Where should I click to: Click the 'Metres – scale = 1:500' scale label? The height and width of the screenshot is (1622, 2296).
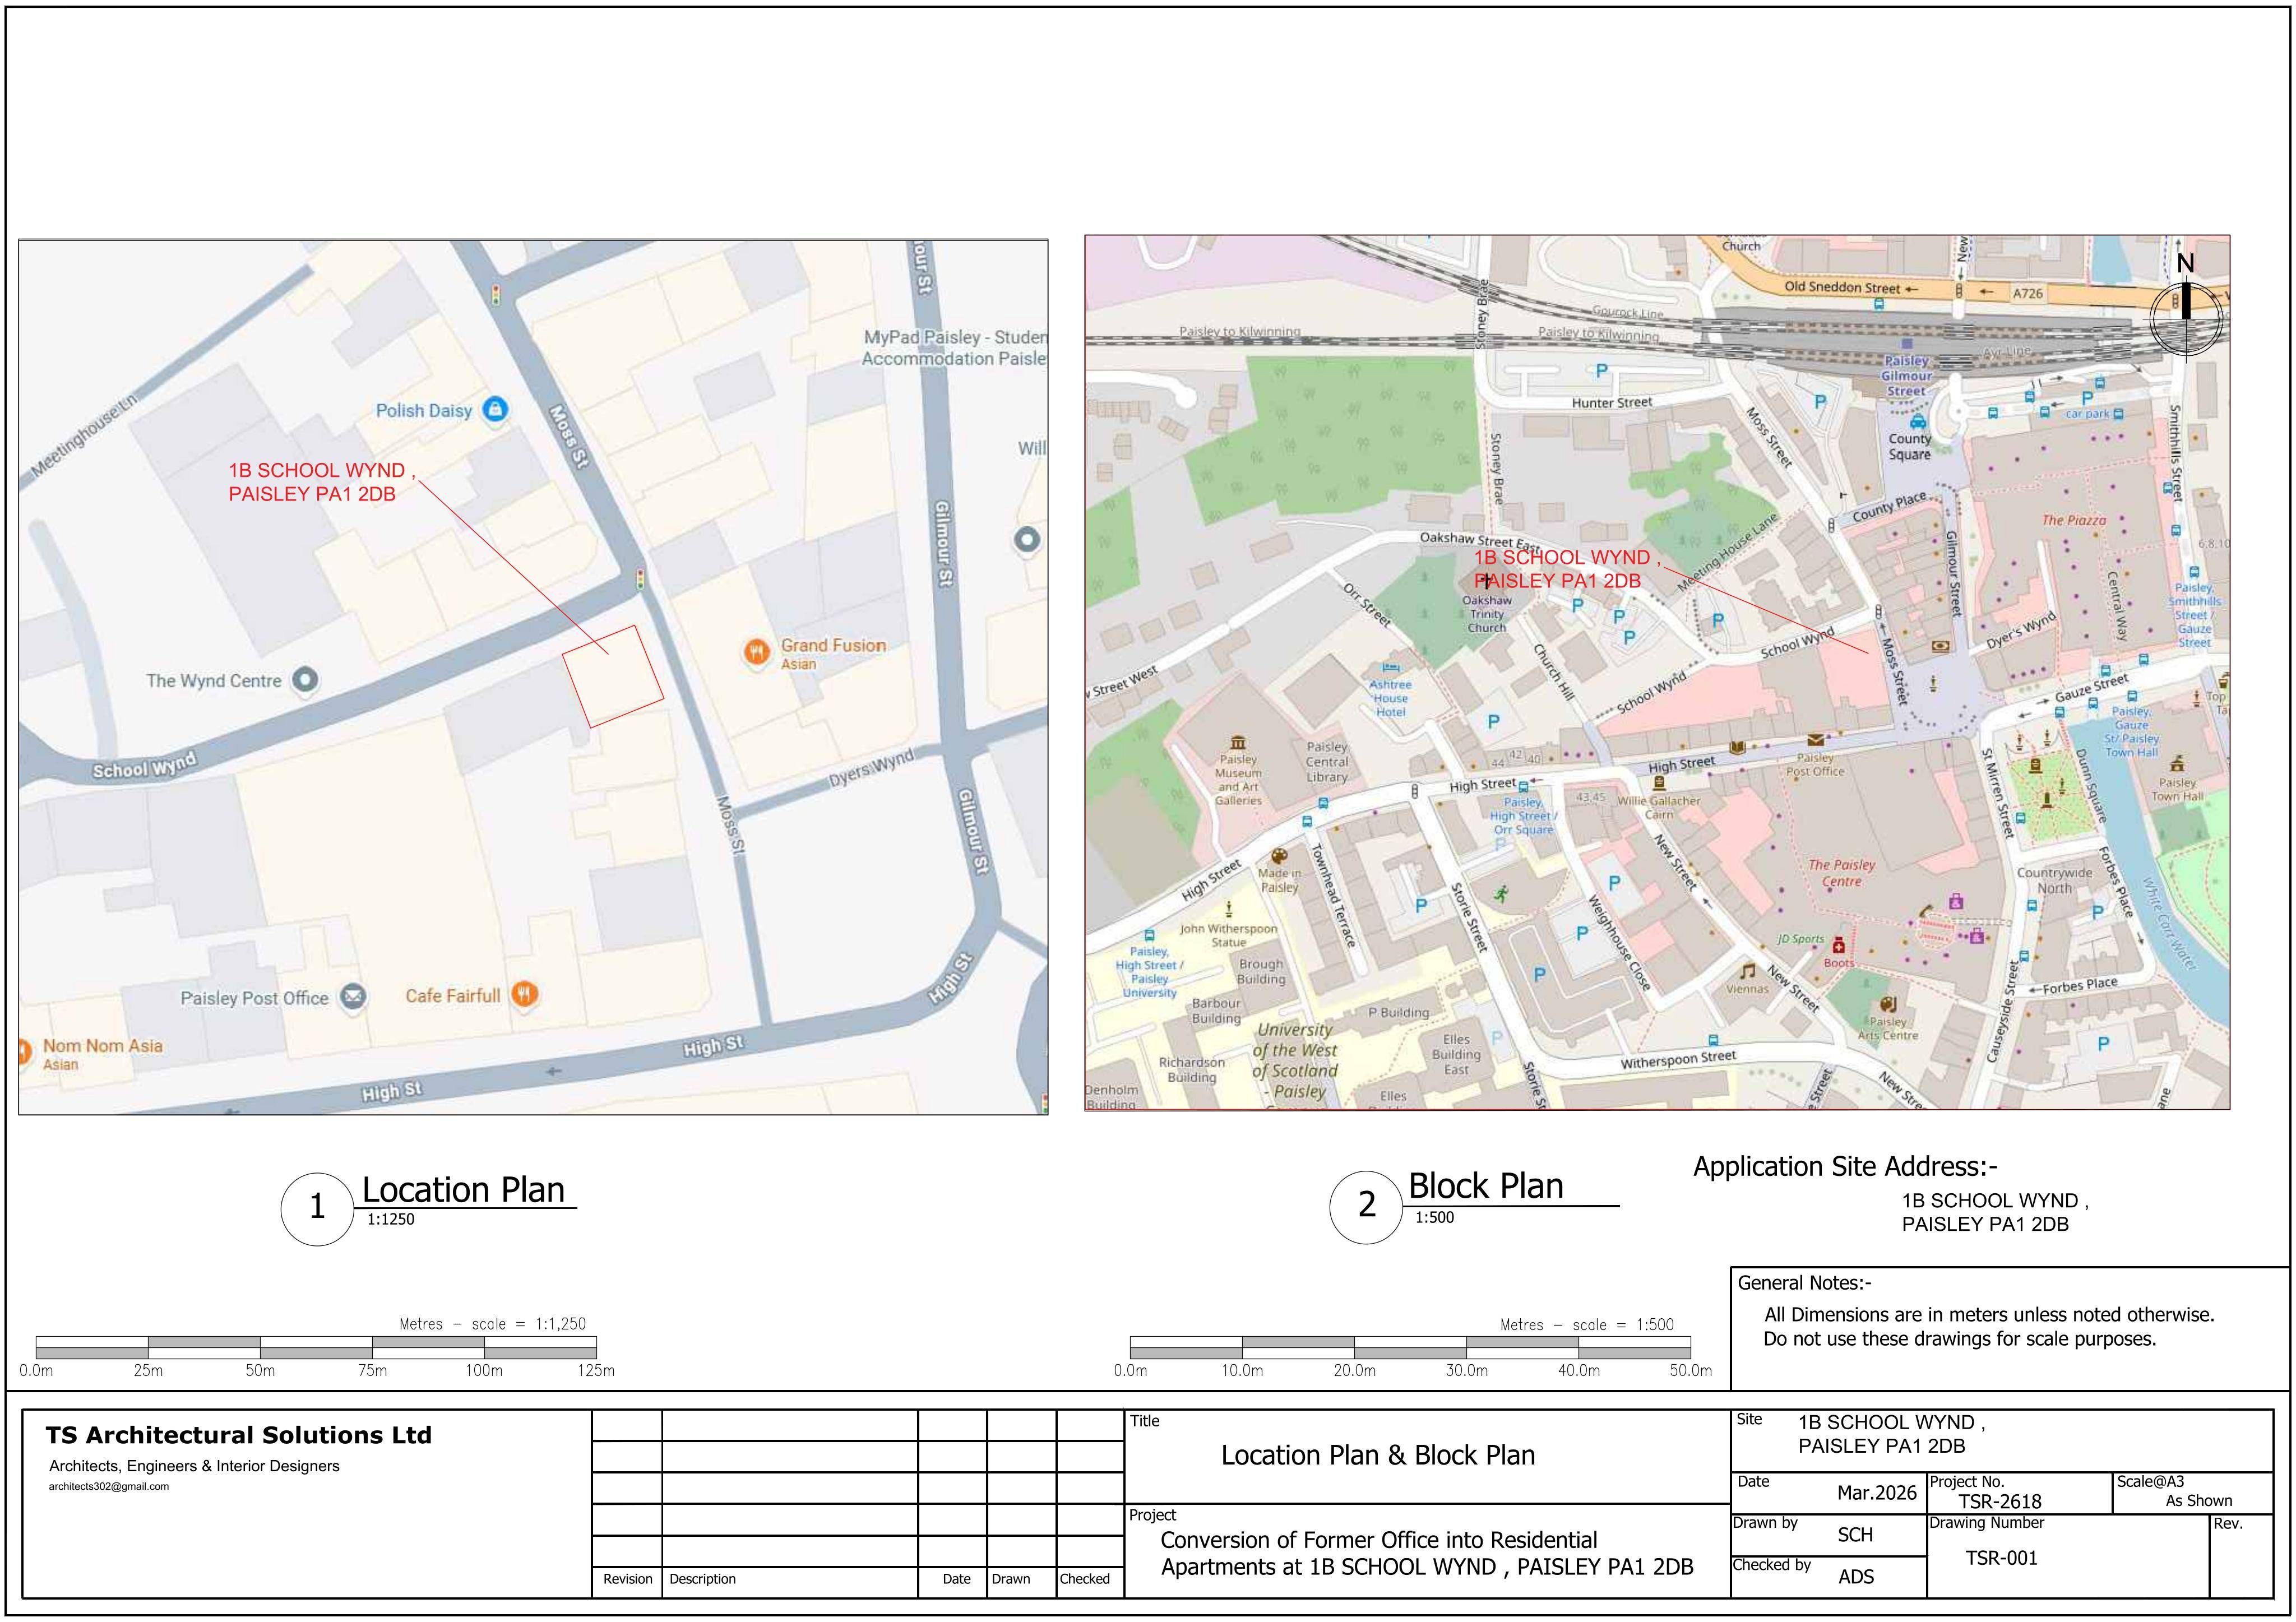pos(1586,1325)
